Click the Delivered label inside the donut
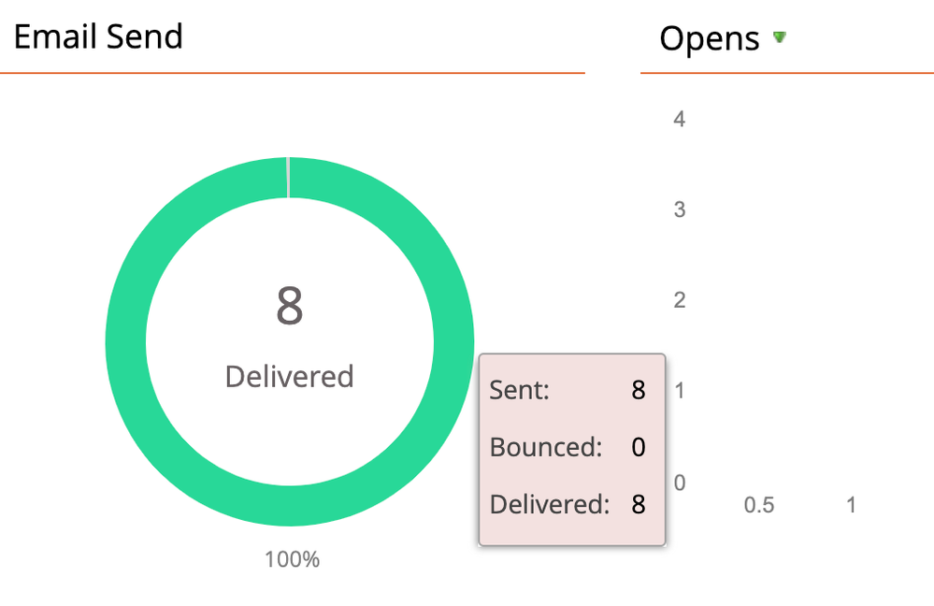The image size is (934, 606). [290, 376]
